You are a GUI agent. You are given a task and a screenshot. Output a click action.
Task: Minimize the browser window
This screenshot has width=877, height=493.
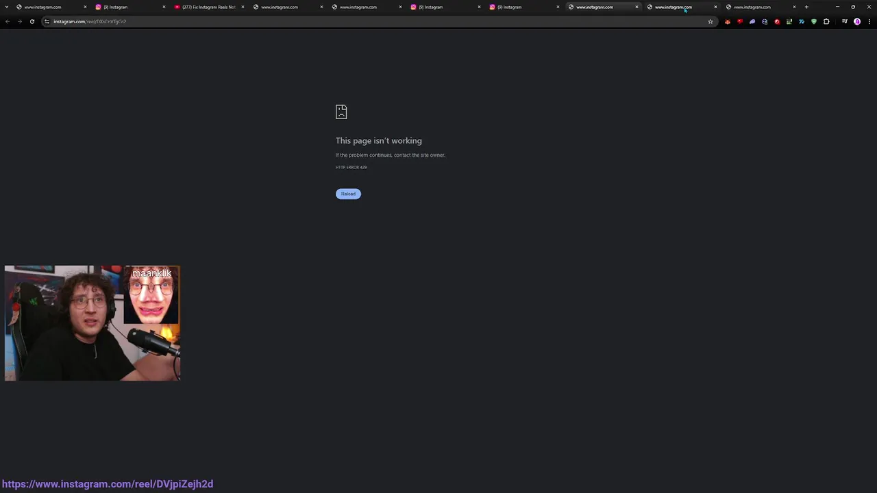(x=837, y=7)
